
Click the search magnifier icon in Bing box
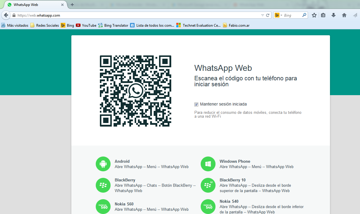(304, 15)
